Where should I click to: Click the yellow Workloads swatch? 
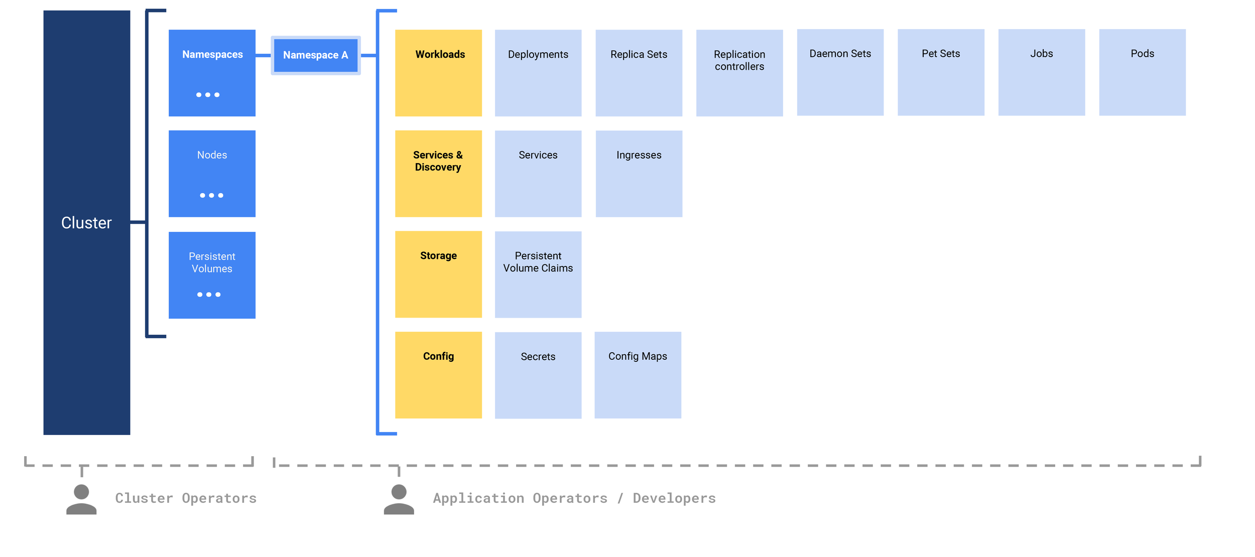coord(438,73)
